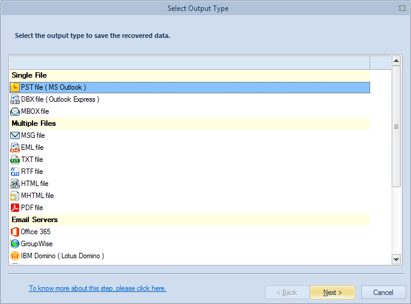This screenshot has height=304, width=411.
Task: Pick the MHTML file icon
Action: click(x=15, y=196)
